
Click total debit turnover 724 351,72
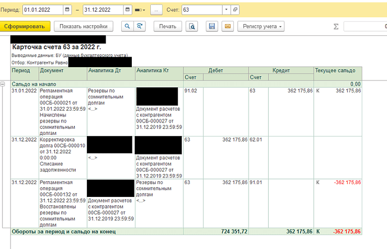[234, 232]
